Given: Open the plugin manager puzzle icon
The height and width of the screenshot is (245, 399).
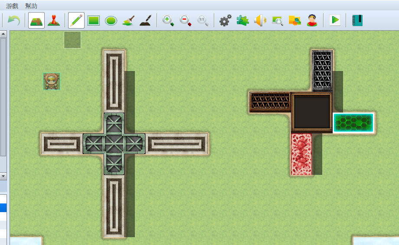Looking at the screenshot, I should click(242, 20).
